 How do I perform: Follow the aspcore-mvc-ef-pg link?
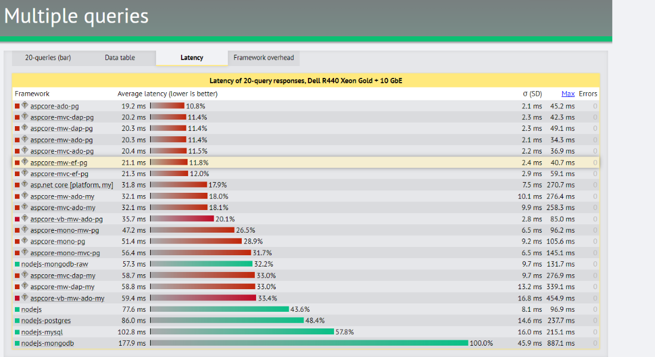(60, 174)
